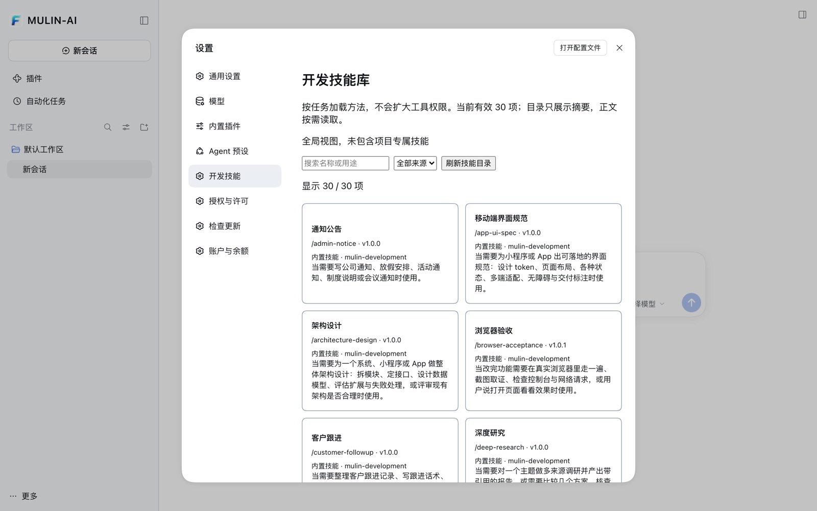This screenshot has width=817, height=511.
Task: Open the 更多 menu at bottom left
Action: [x=23, y=496]
